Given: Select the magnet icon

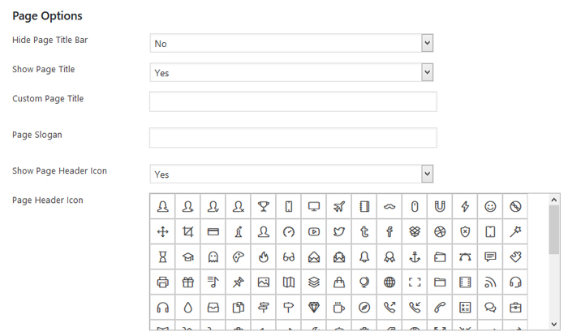Looking at the screenshot, I should pyautogui.click(x=440, y=206).
